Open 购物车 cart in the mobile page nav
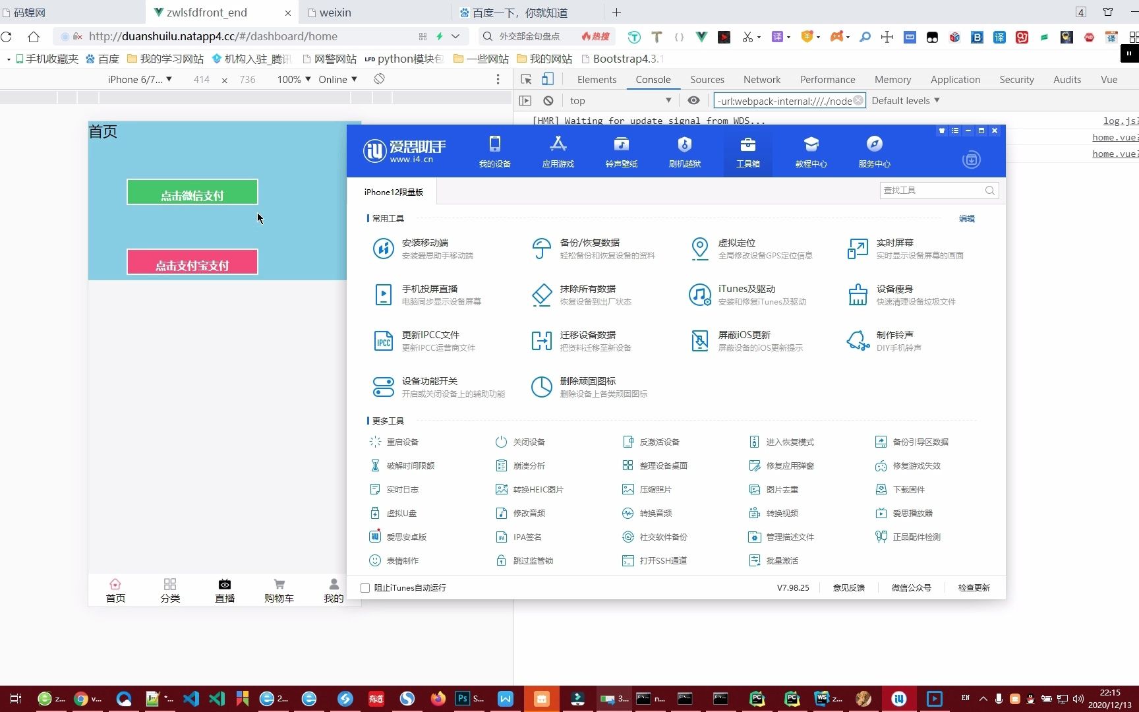 tap(279, 590)
